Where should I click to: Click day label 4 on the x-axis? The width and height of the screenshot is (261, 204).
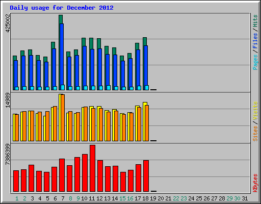[40, 198]
